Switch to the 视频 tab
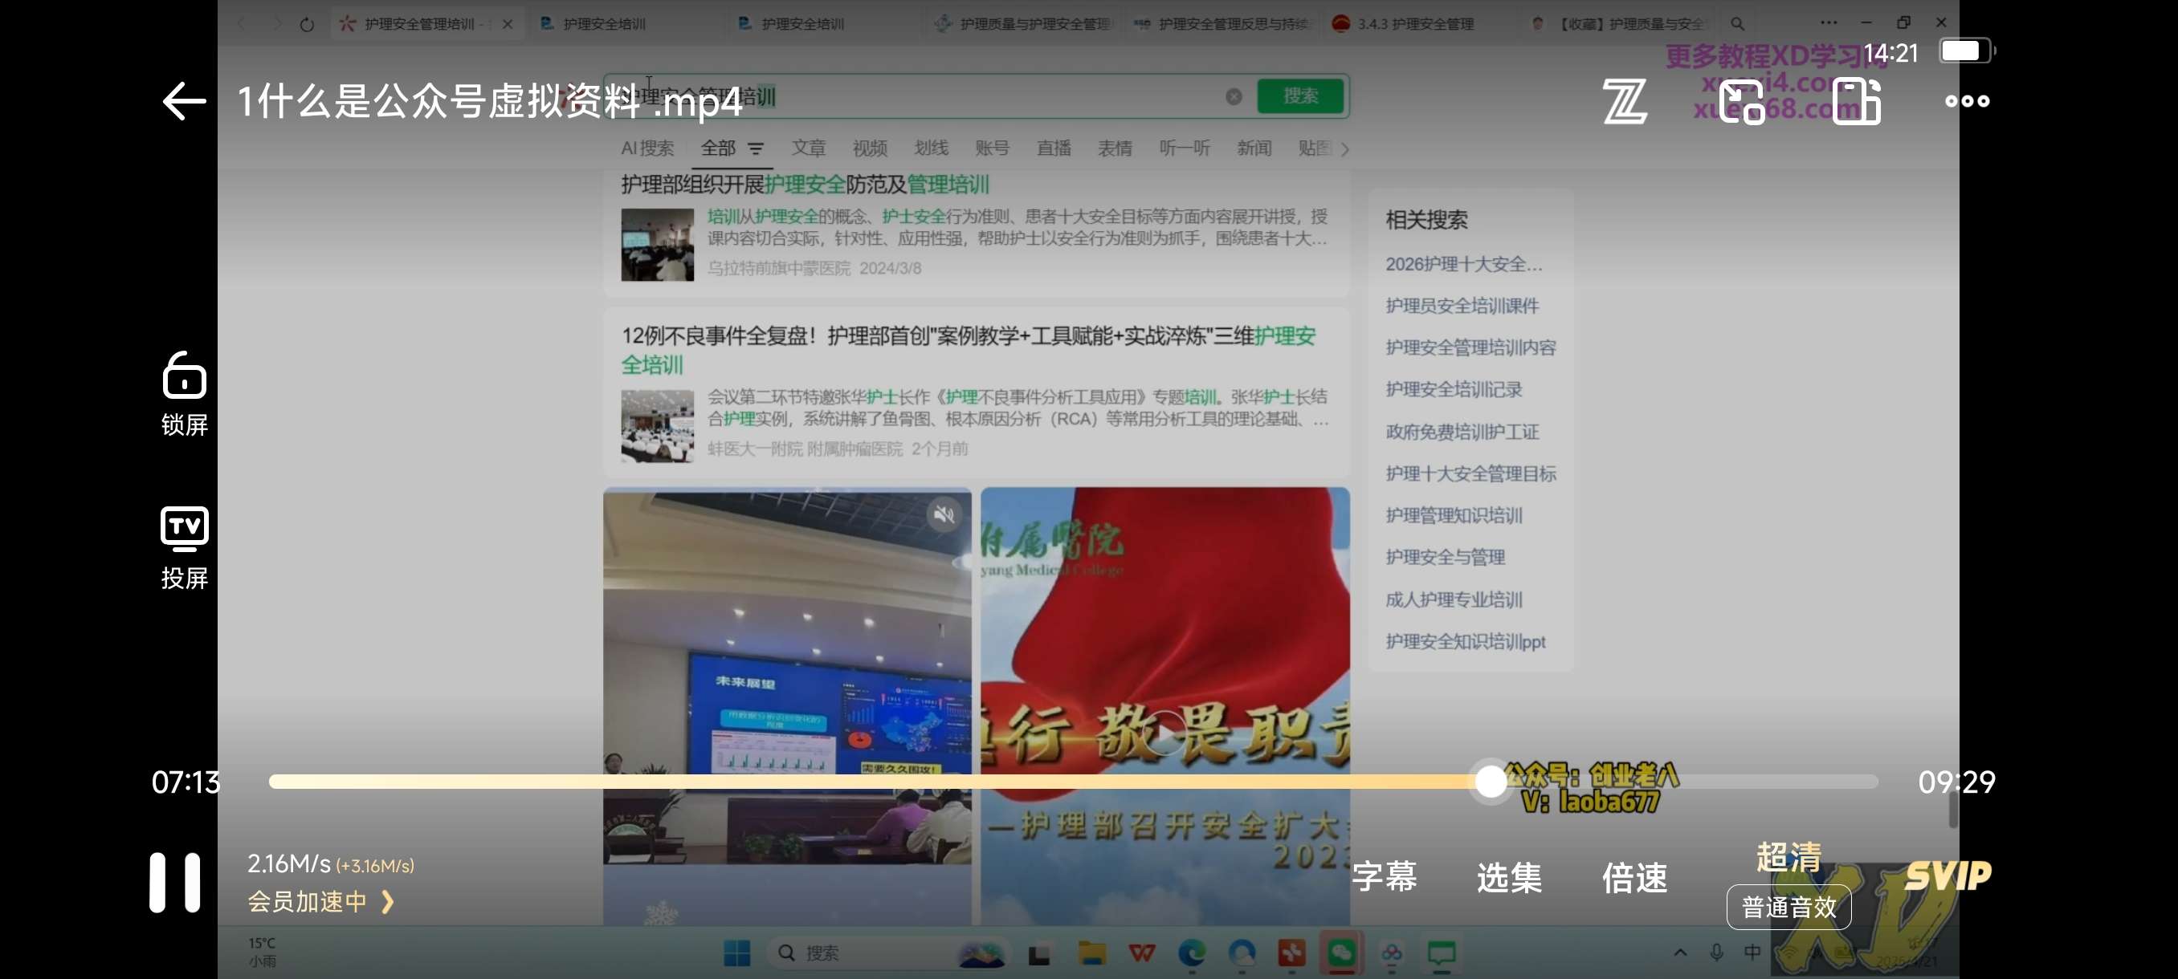 click(x=869, y=148)
